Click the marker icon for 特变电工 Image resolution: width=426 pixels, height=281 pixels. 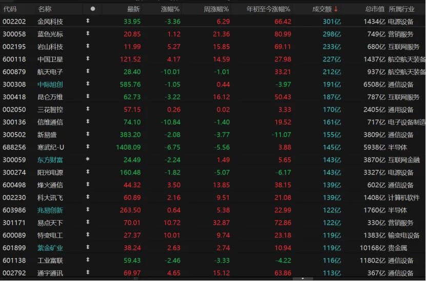tap(88, 234)
